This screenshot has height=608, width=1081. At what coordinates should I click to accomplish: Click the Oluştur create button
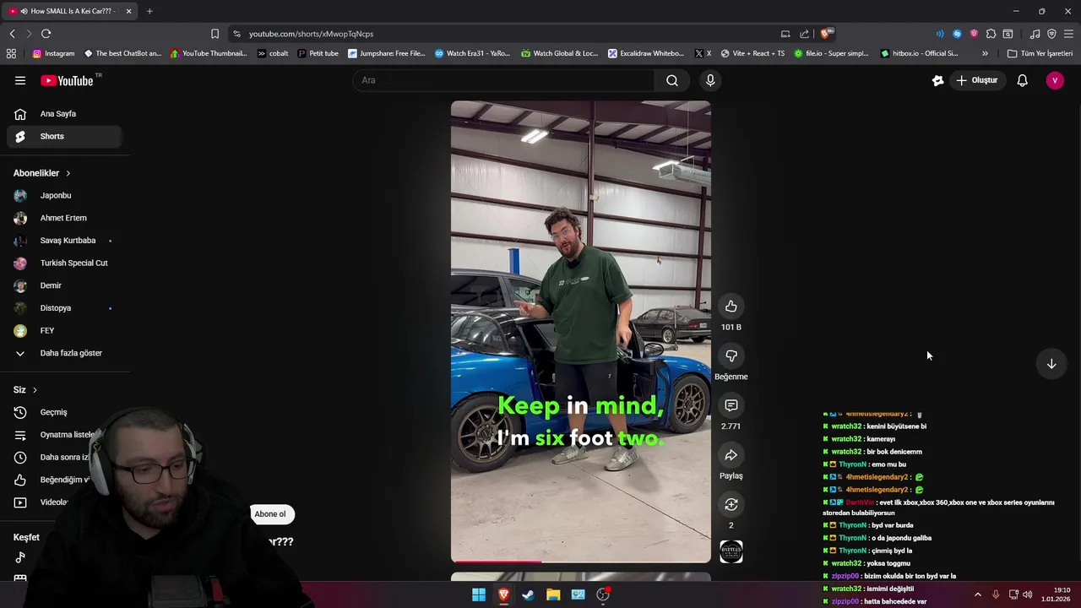pos(977,80)
